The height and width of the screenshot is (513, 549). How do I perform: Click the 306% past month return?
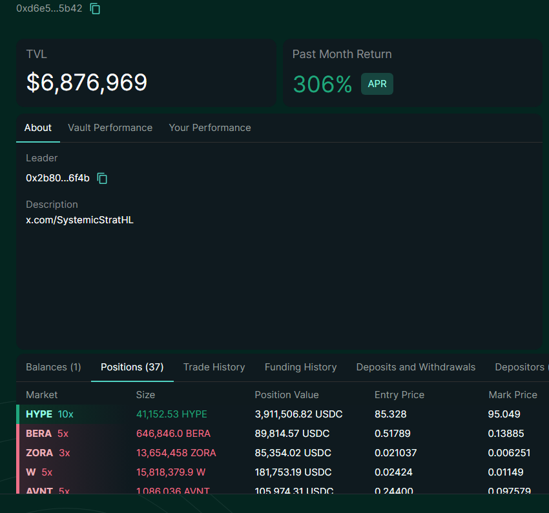click(322, 85)
